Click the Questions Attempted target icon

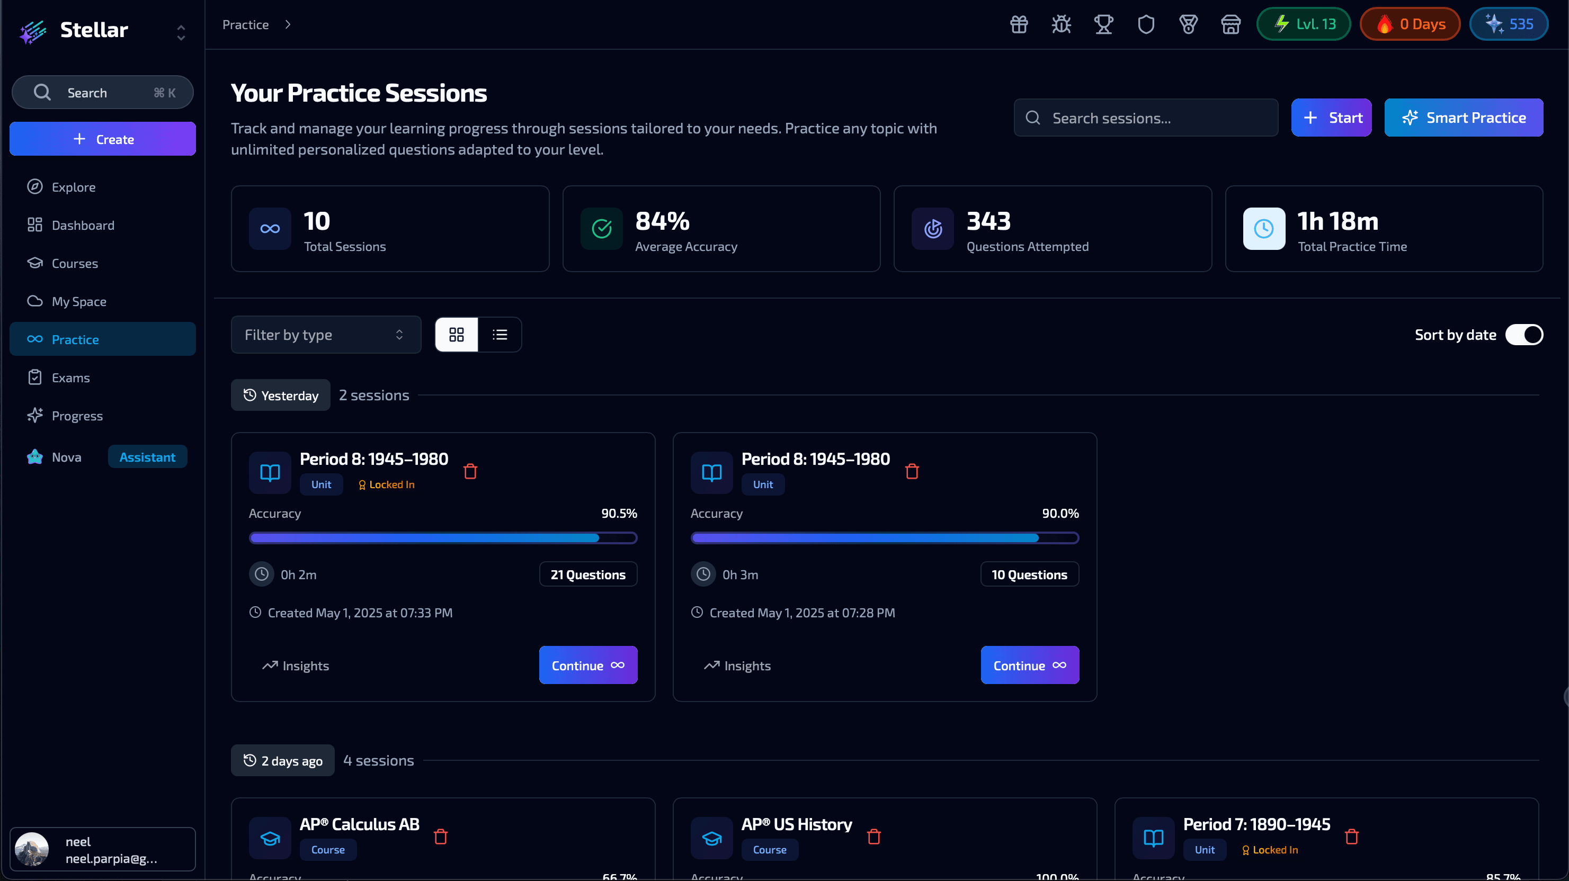(933, 229)
